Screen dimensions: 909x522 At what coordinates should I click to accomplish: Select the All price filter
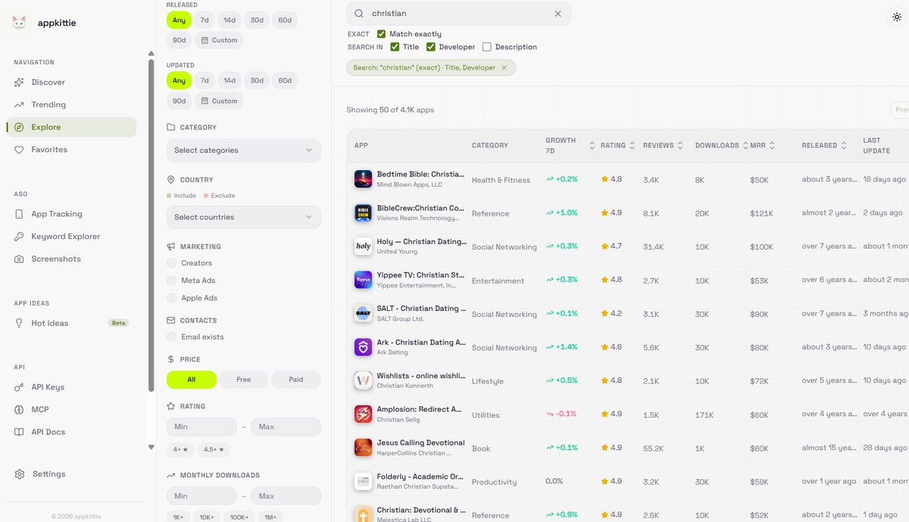(191, 379)
